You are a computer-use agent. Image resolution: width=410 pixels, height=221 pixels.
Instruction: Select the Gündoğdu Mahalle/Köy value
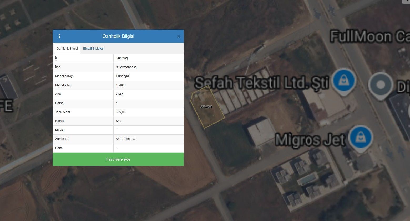[x=123, y=76]
